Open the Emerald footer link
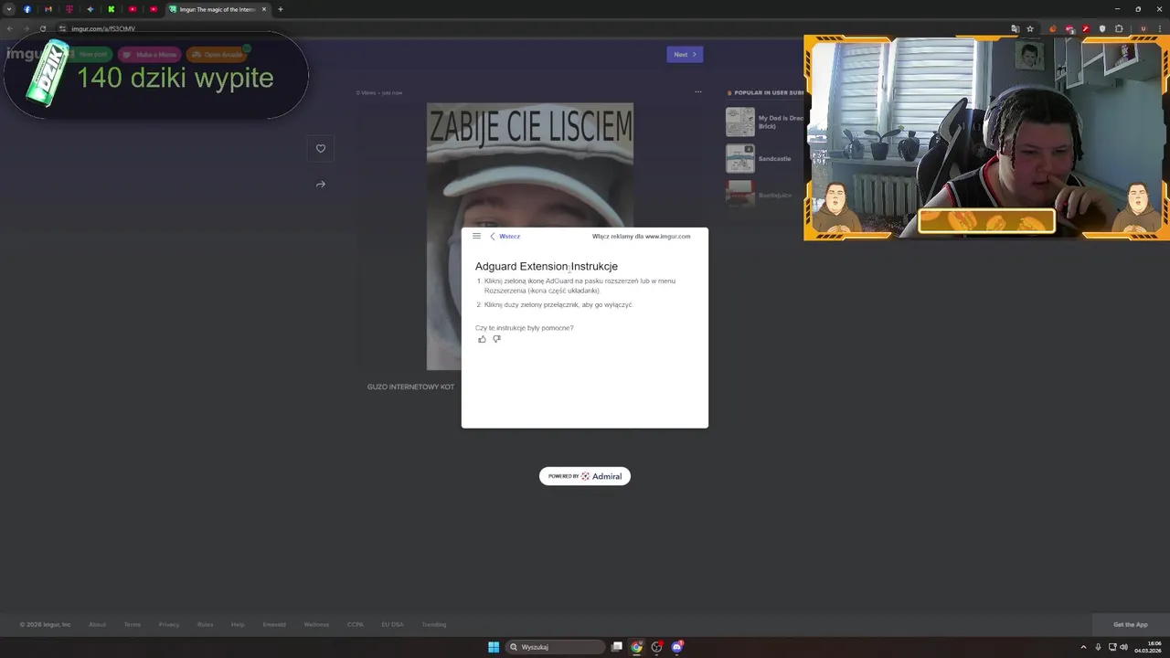1170x658 pixels. pyautogui.click(x=274, y=624)
